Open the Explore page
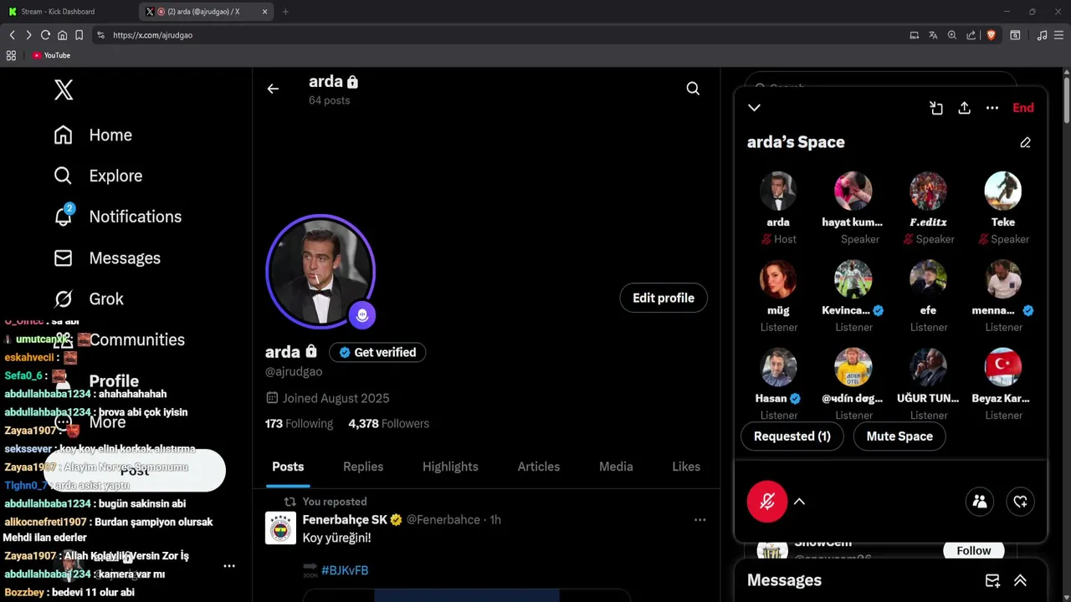The height and width of the screenshot is (602, 1071). pyautogui.click(x=98, y=176)
